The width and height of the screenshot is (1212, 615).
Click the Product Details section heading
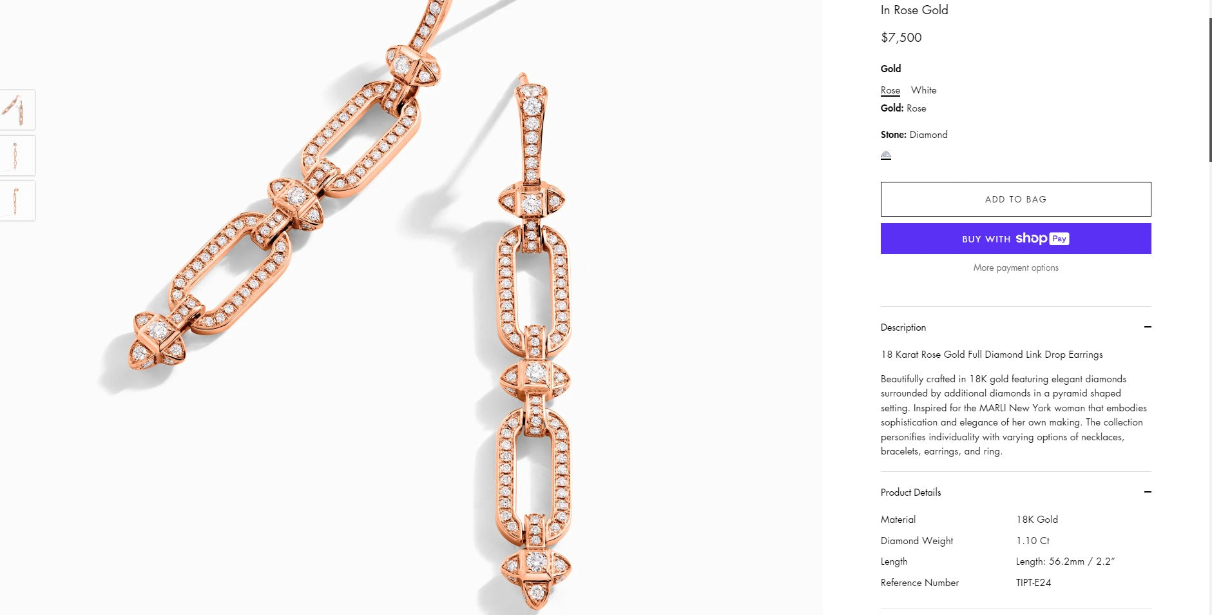(910, 493)
